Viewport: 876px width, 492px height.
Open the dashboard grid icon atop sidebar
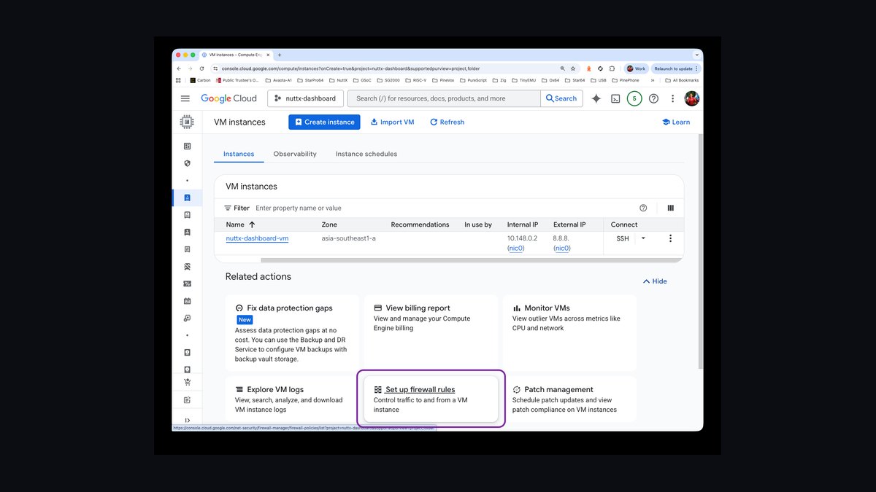pyautogui.click(x=187, y=146)
